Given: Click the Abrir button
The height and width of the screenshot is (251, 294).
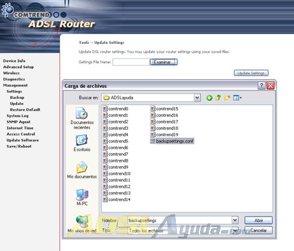Looking at the screenshot, I should pyautogui.click(x=258, y=220).
